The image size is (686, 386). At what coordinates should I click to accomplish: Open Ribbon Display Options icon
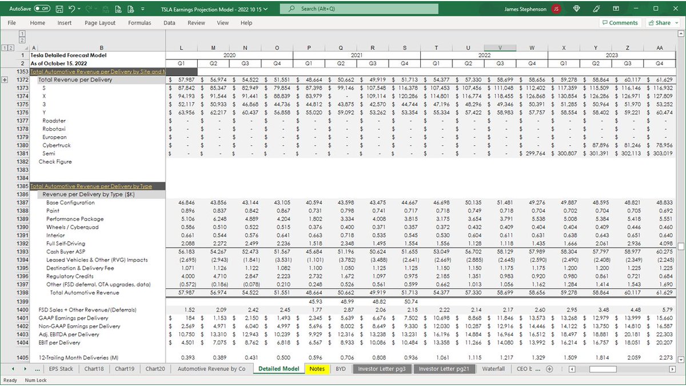tap(616, 9)
